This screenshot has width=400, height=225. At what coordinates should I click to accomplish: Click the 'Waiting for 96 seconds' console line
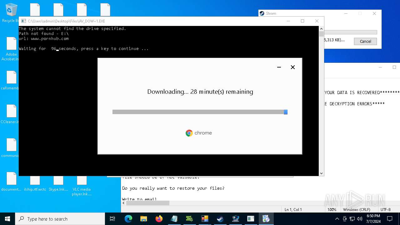click(x=84, y=48)
